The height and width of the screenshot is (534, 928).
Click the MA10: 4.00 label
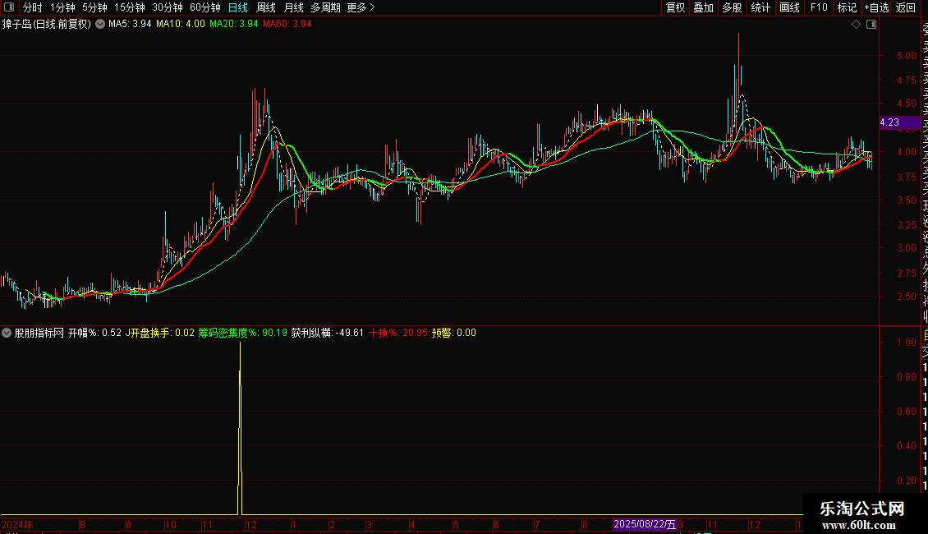pos(181,24)
